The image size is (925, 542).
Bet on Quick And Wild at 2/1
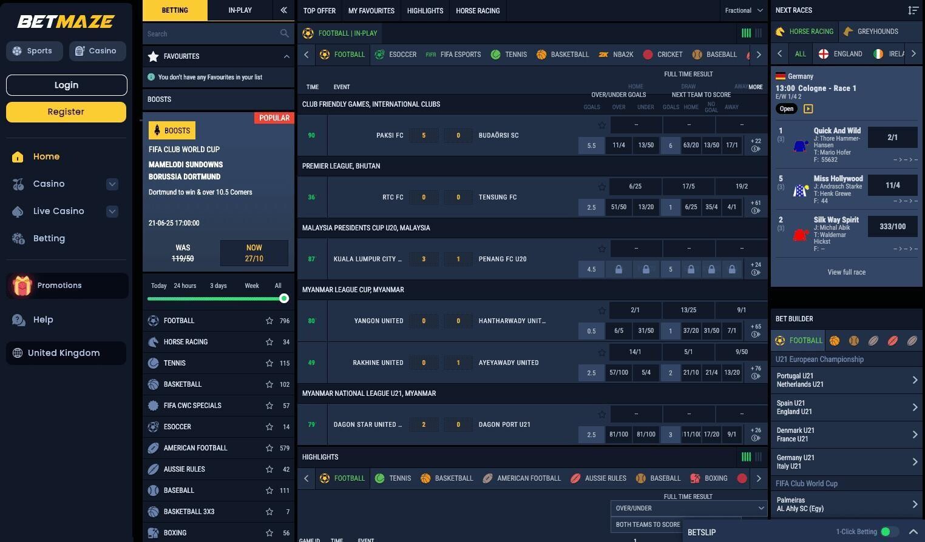click(892, 138)
